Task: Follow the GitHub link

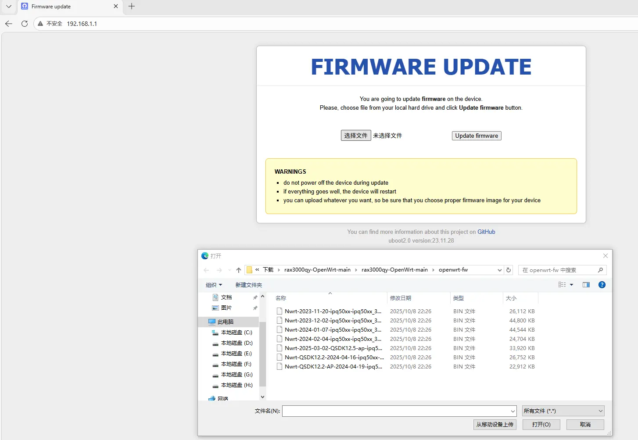Action: click(x=486, y=232)
